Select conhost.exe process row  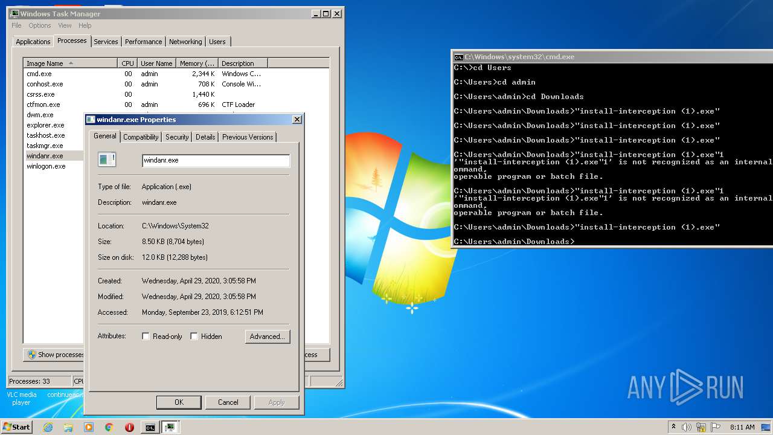tap(176, 84)
